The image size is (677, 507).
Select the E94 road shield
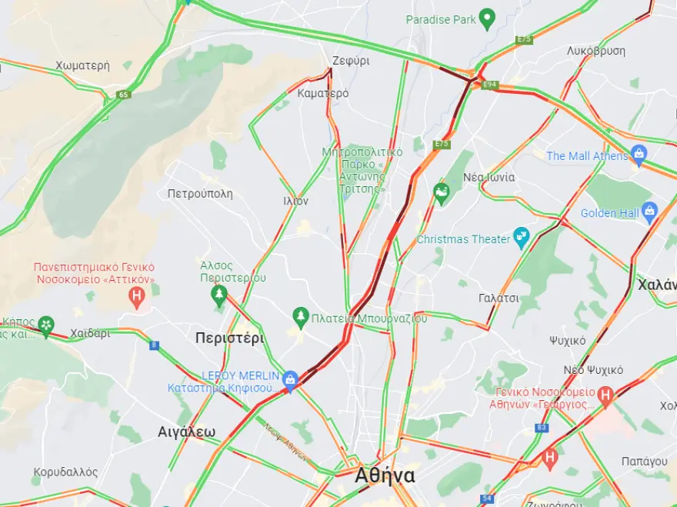[489, 85]
